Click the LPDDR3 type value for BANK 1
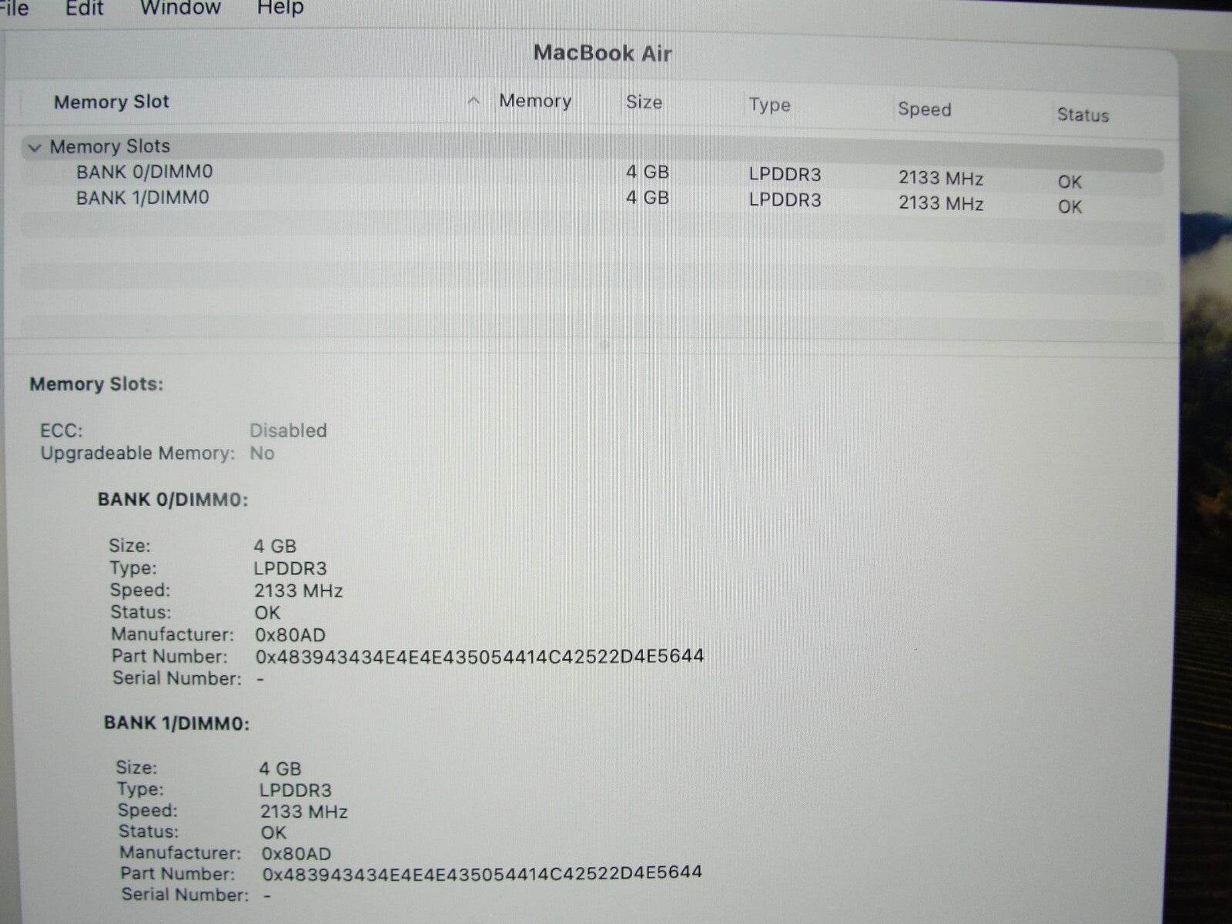 pos(785,199)
